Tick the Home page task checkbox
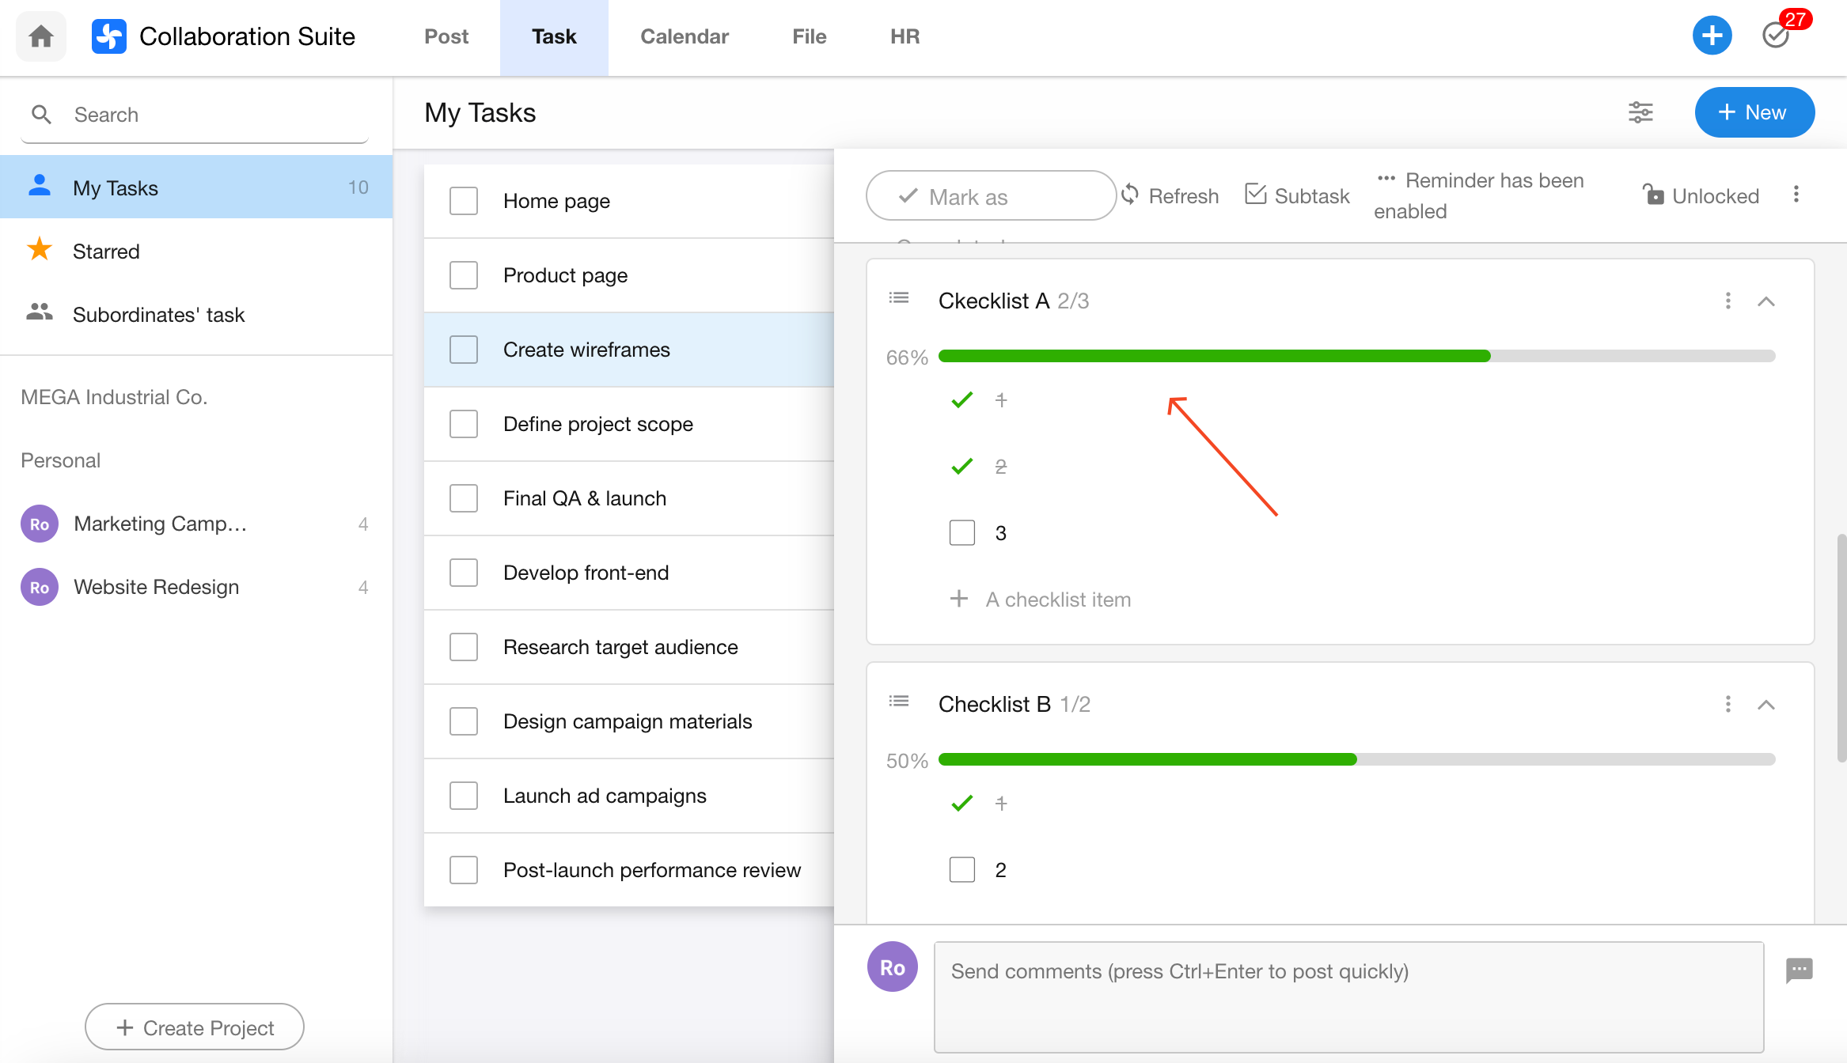 (463, 201)
